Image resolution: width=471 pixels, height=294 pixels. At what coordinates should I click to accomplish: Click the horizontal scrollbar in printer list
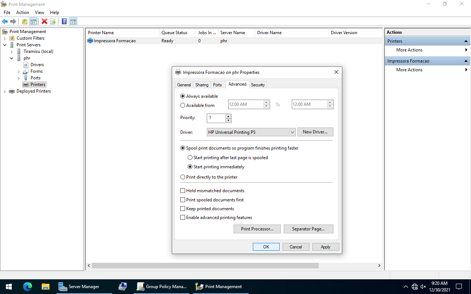[x=205, y=265]
